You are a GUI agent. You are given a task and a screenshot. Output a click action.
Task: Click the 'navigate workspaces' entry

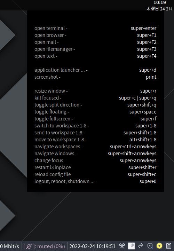click(58, 147)
